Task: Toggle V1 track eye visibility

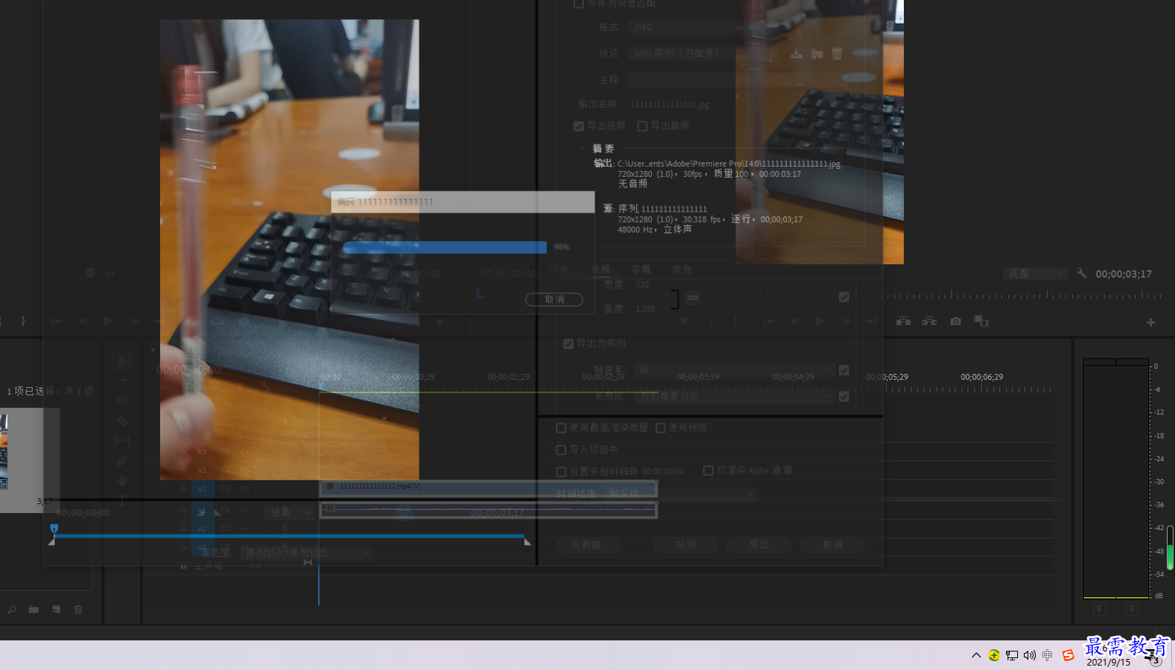Action: pos(245,489)
